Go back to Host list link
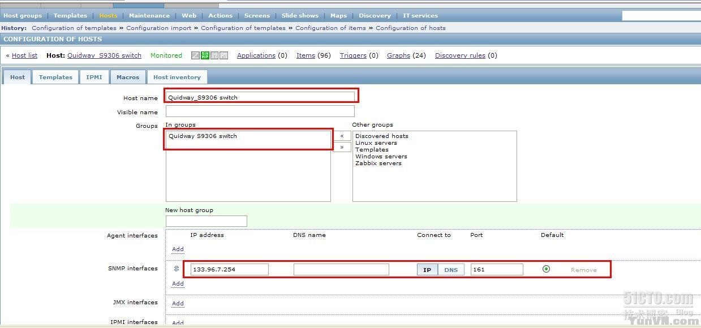Image resolution: width=701 pixels, height=328 pixels. (24, 55)
